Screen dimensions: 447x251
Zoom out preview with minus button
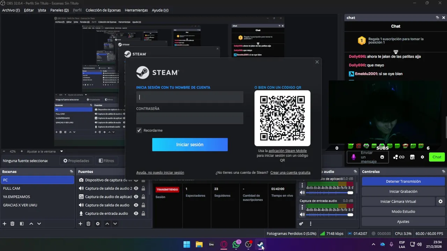(4, 151)
